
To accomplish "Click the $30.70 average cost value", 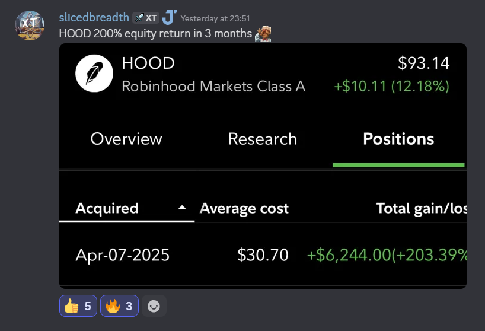I will tap(263, 255).
